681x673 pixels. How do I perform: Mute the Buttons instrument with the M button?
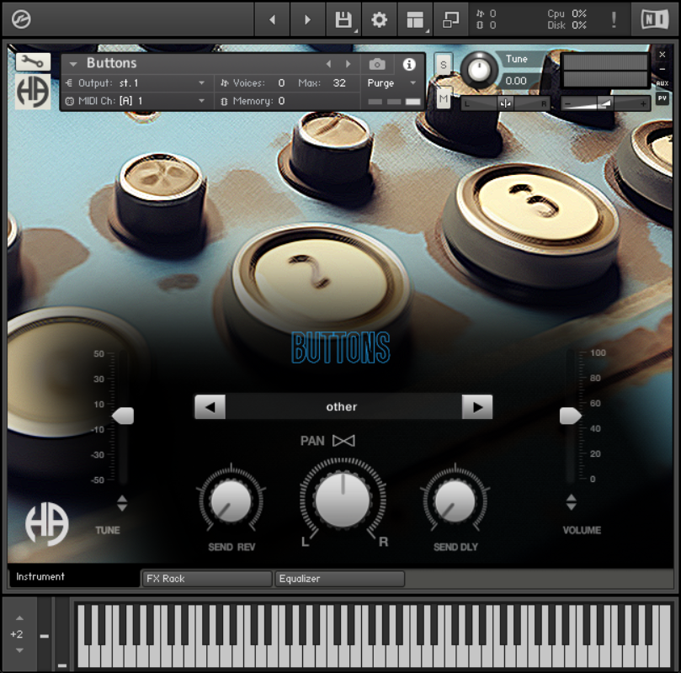tap(443, 98)
